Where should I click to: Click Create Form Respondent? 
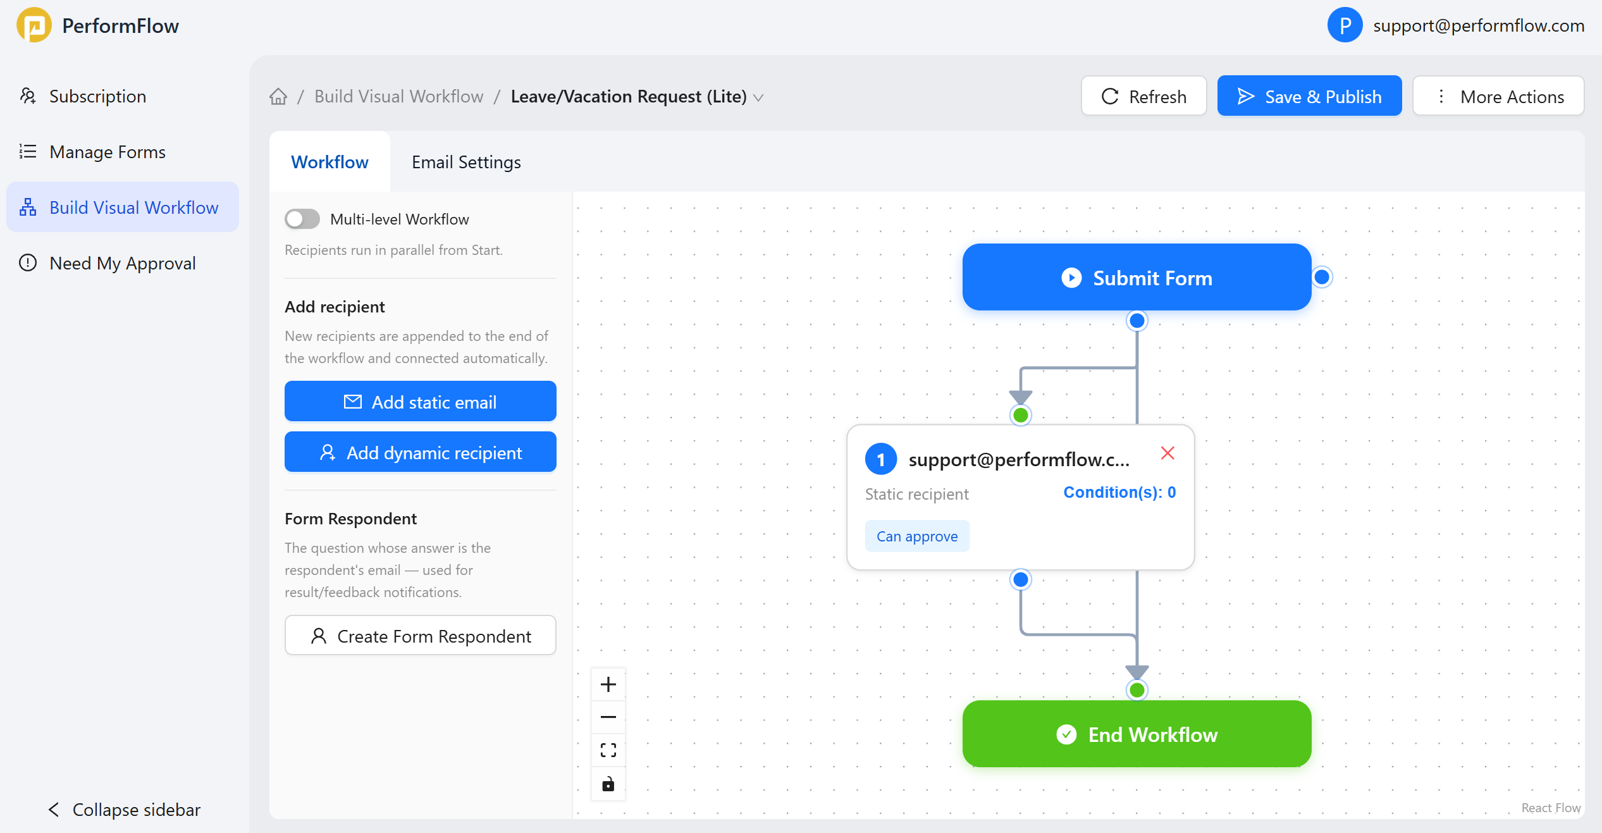pyautogui.click(x=420, y=636)
